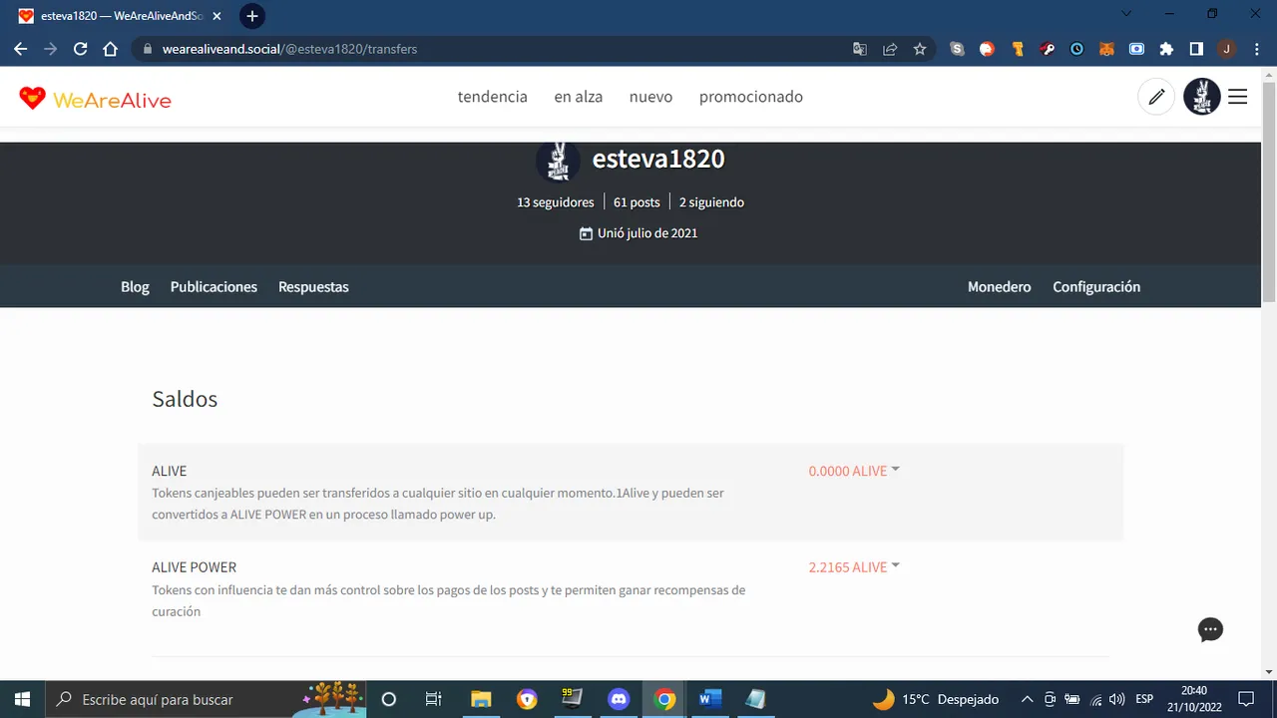The image size is (1277, 718).
Task: Open the volume control in tray
Action: pyautogui.click(x=1117, y=699)
